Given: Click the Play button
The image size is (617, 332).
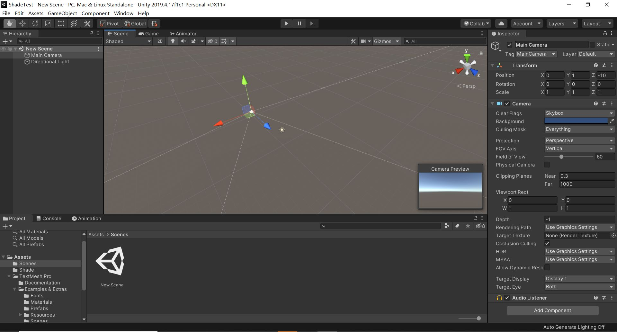Looking at the screenshot, I should [286, 23].
